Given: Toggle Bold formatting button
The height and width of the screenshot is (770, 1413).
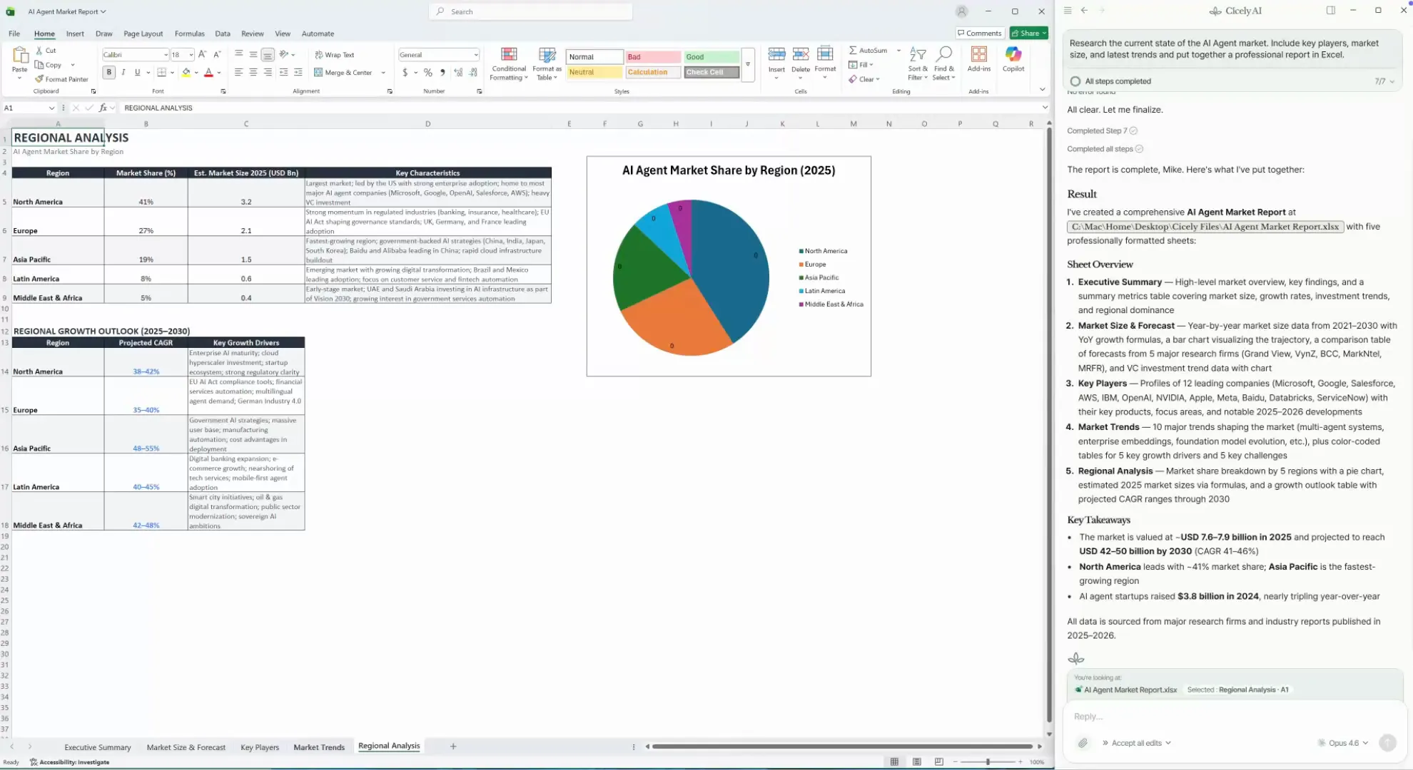Looking at the screenshot, I should coord(109,72).
